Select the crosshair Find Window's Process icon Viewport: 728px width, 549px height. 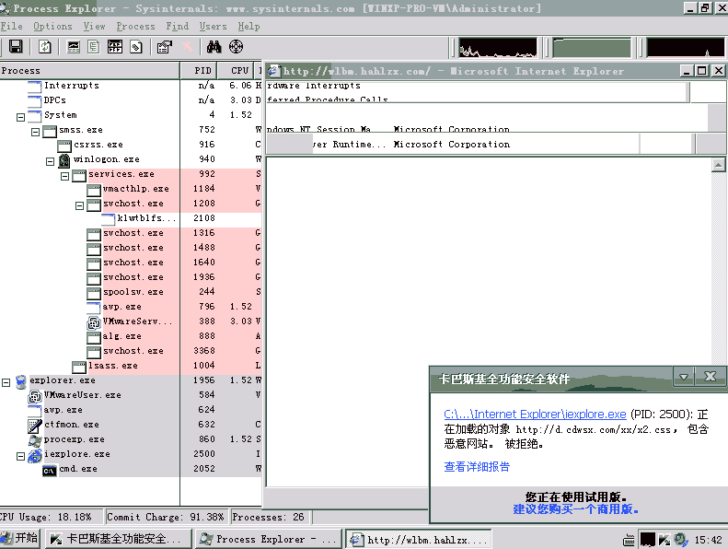236,47
